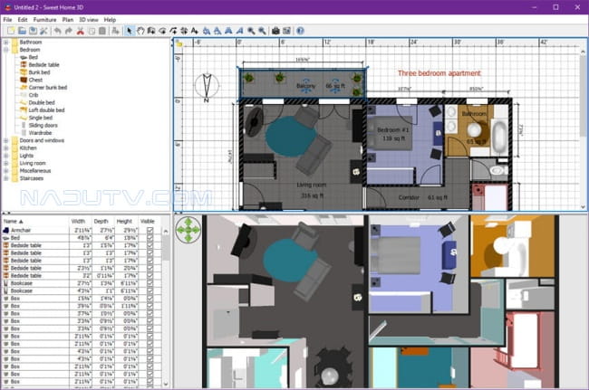The width and height of the screenshot is (589, 390).
Task: Click the Zoom out magnifier icon
Action: [x=262, y=31]
